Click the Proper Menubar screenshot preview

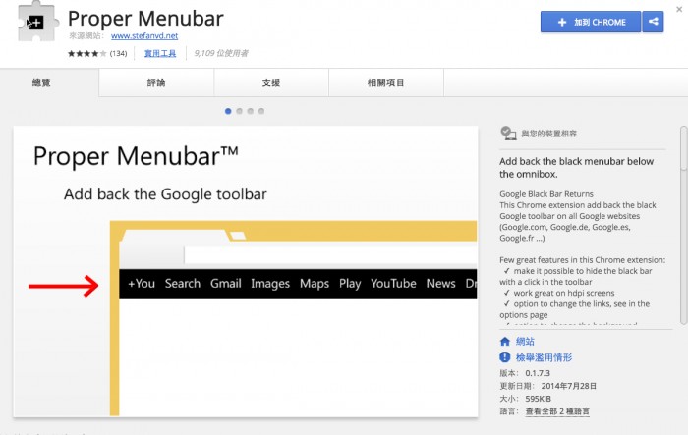[246, 271]
